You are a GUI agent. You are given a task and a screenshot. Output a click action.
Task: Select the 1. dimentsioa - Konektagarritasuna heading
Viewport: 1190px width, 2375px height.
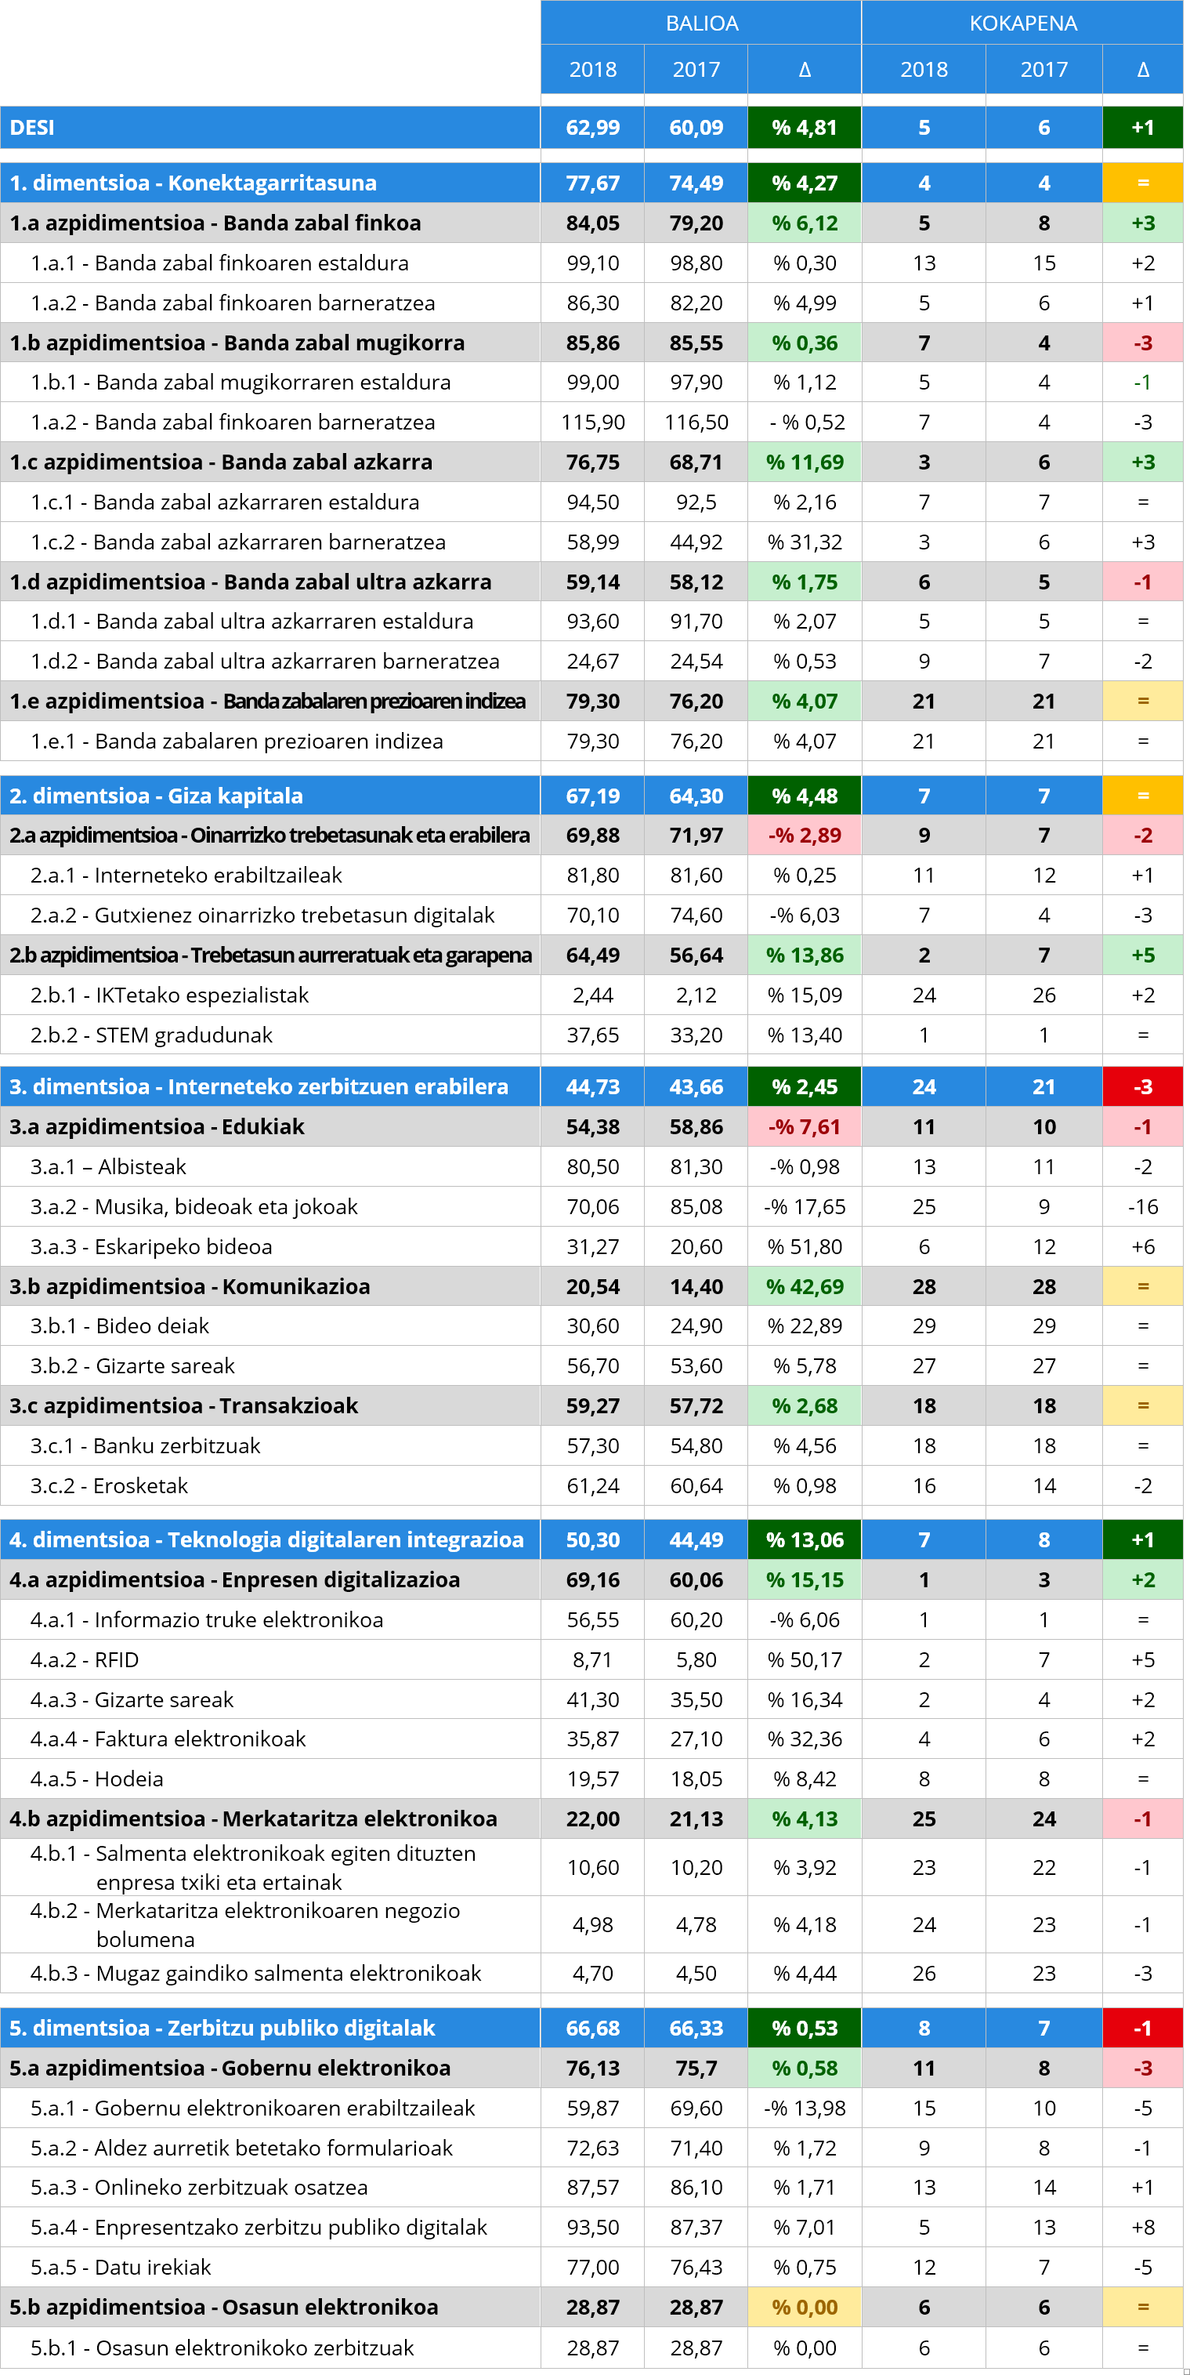[x=193, y=183]
